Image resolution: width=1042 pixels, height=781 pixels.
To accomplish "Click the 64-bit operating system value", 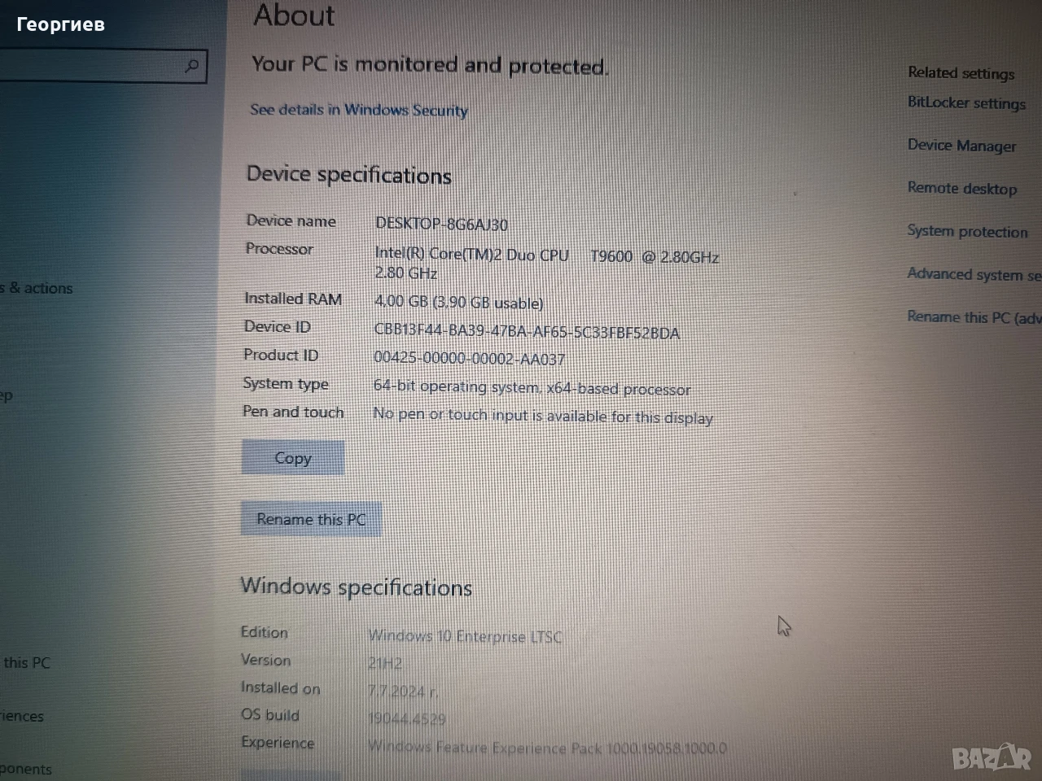I will pyautogui.click(x=532, y=388).
